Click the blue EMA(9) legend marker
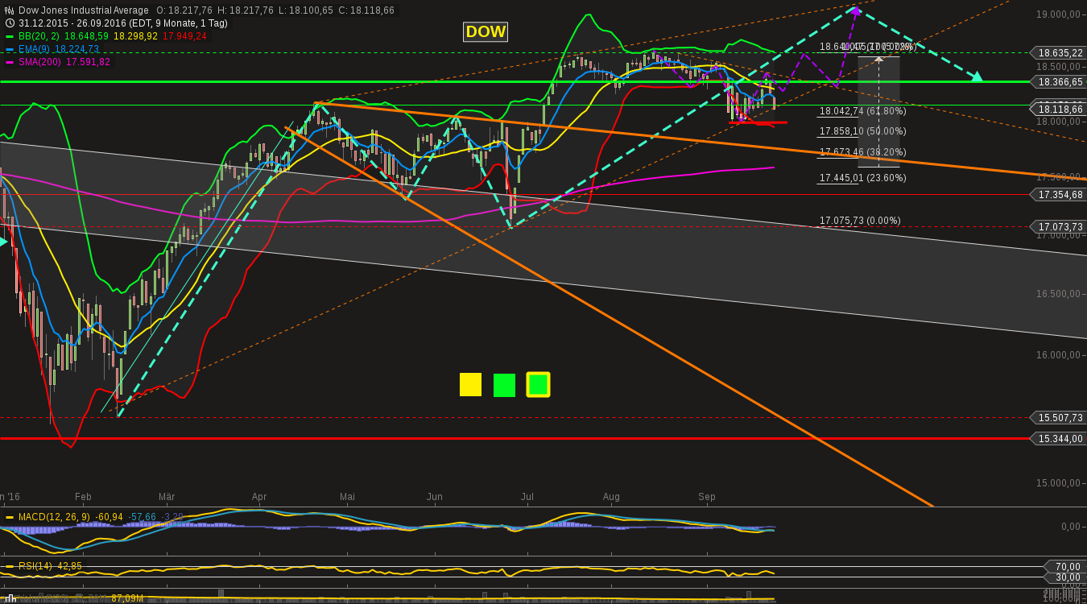 (10, 49)
